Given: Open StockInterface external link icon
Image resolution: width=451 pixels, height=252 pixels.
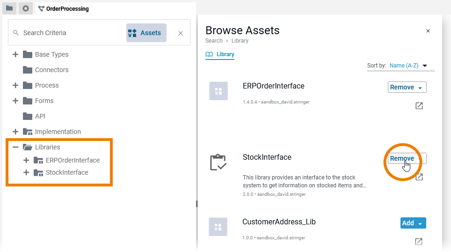Looking at the screenshot, I should (419, 177).
